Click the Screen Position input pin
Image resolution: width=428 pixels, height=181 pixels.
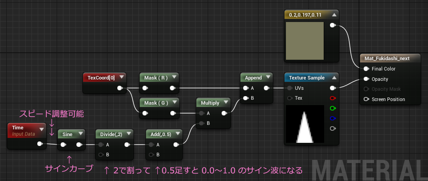click(x=366, y=99)
